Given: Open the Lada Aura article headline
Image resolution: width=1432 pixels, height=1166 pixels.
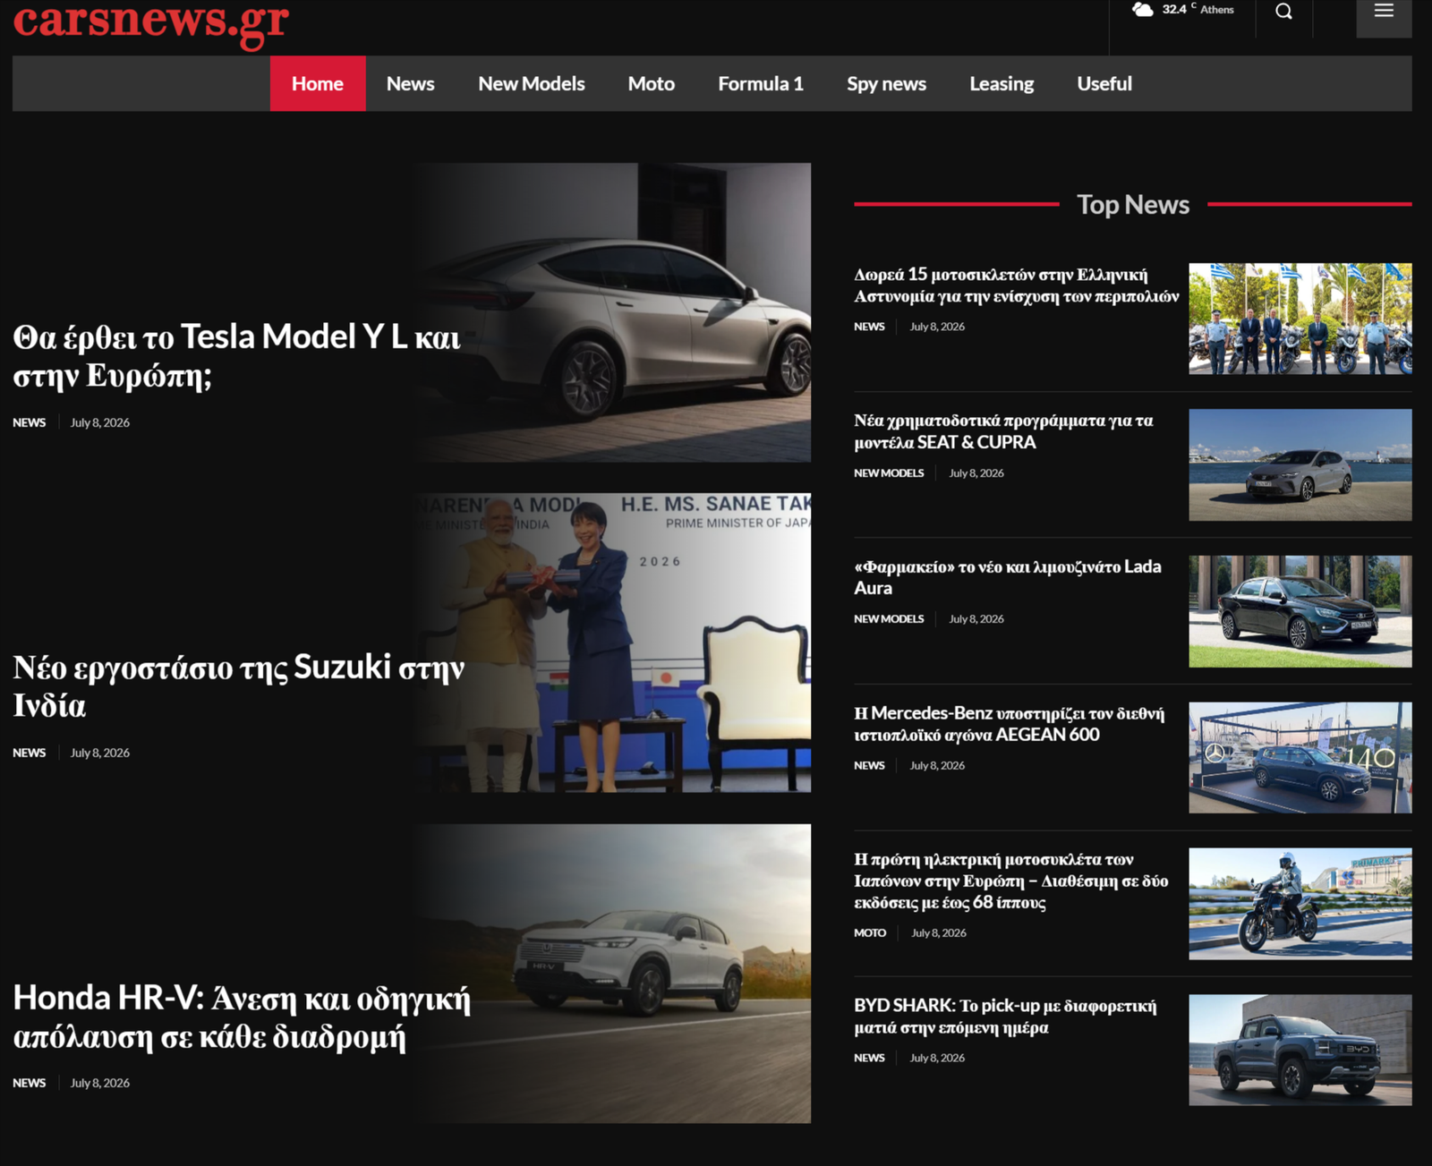Looking at the screenshot, I should coord(1008,577).
